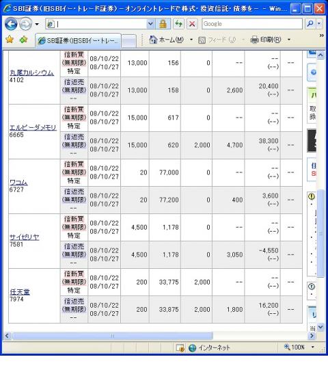Open the 丸尾カルシウム stock link
The width and height of the screenshot is (328, 383).
click(31, 72)
